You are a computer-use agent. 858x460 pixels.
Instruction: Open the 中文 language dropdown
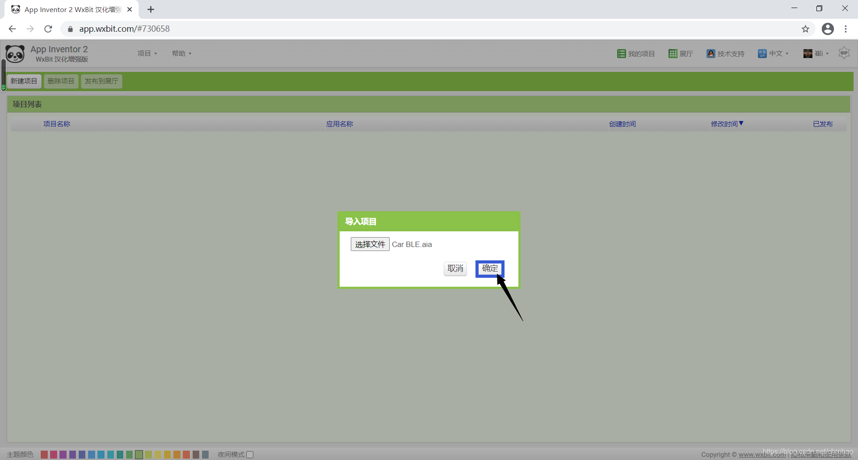tap(778, 54)
